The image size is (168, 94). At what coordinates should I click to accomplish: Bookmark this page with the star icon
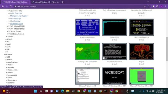(149, 6)
